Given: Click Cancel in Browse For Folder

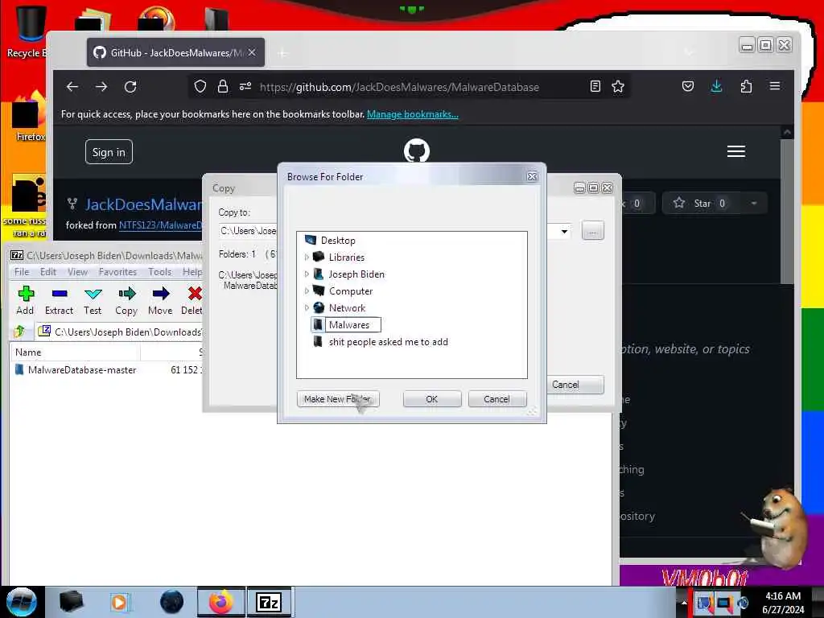Looking at the screenshot, I should (x=496, y=399).
